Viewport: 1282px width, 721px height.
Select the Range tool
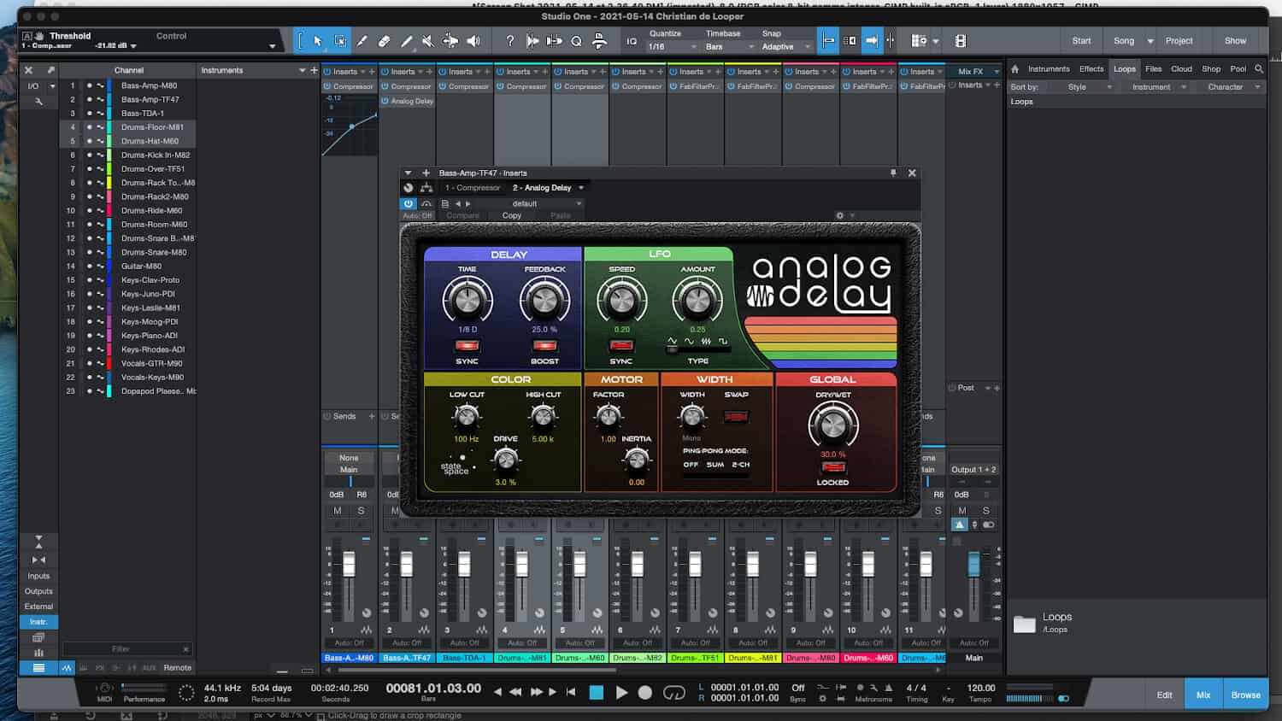point(340,40)
